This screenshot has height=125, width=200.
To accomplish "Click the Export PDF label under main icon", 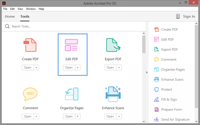I will tap(113, 59).
